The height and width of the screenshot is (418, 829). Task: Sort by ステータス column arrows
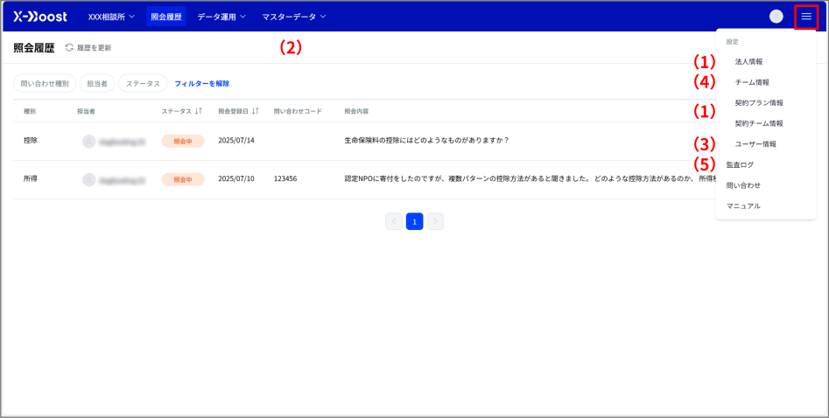198,111
